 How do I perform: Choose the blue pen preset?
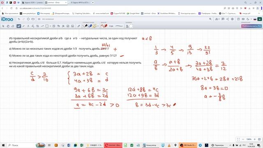point(90,26)
